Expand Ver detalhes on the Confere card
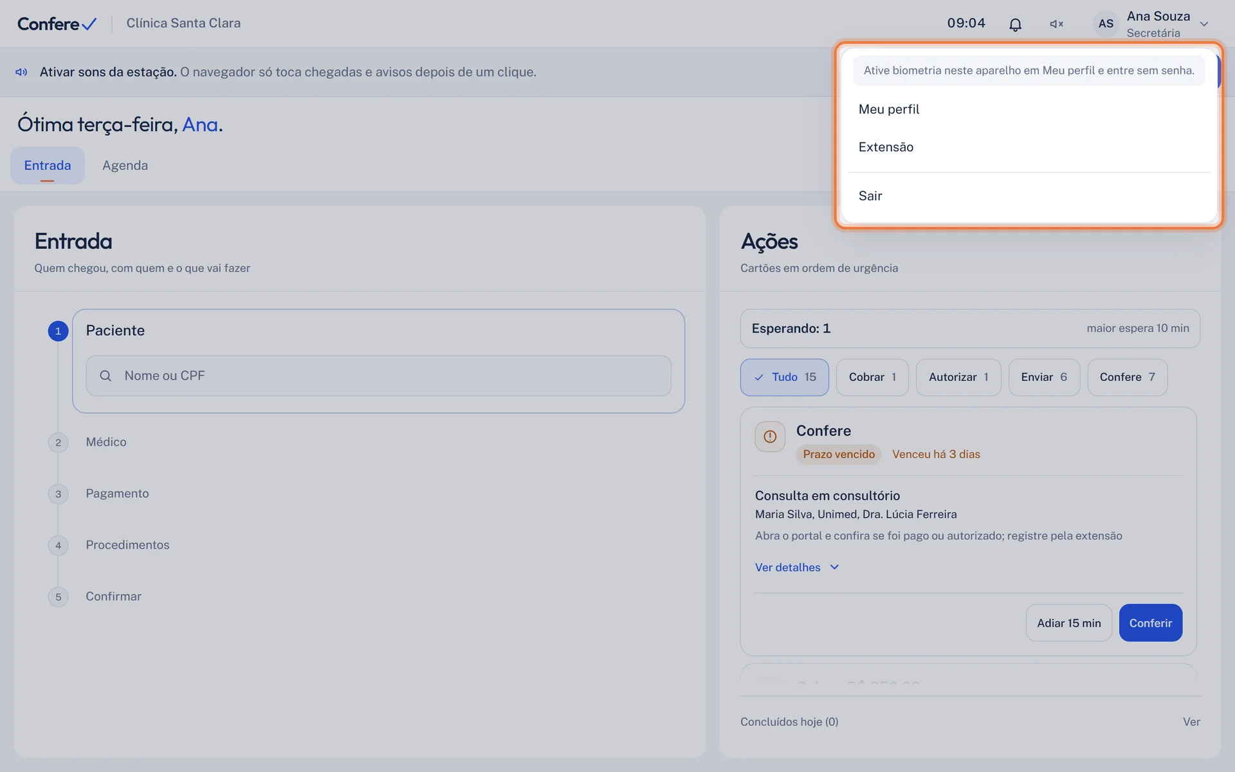This screenshot has height=772, width=1235. point(798,567)
